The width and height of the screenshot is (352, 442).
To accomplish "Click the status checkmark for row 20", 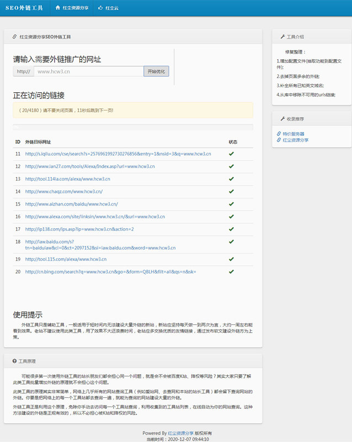I will pos(232,272).
